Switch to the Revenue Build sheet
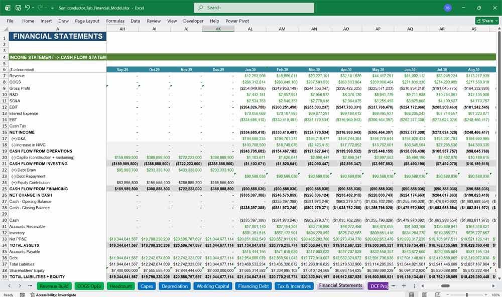The width and height of the screenshot is (502, 297). 54,286
